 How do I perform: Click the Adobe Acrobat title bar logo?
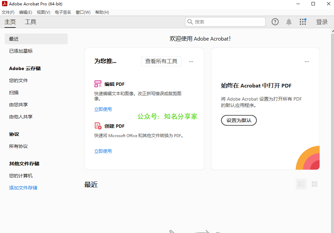click(4, 4)
